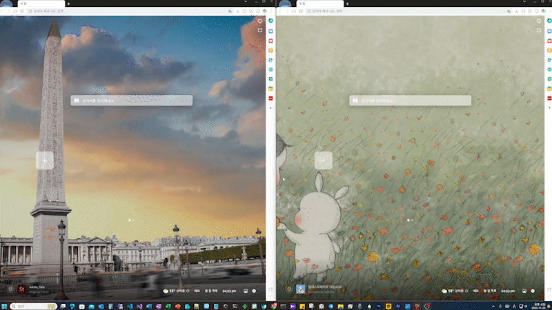Click bookmark icon below bubble on left page
The width and height of the screenshot is (552, 310).
pos(260,30)
